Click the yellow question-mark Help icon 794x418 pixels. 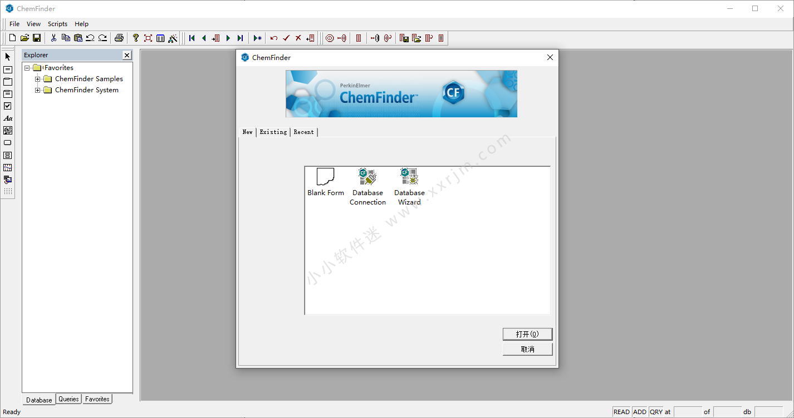(x=135, y=38)
